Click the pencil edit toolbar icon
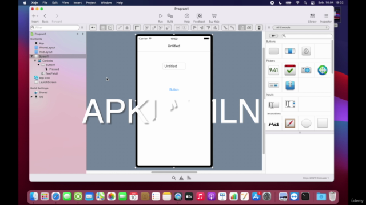This screenshot has width=366, height=205. pos(120,27)
